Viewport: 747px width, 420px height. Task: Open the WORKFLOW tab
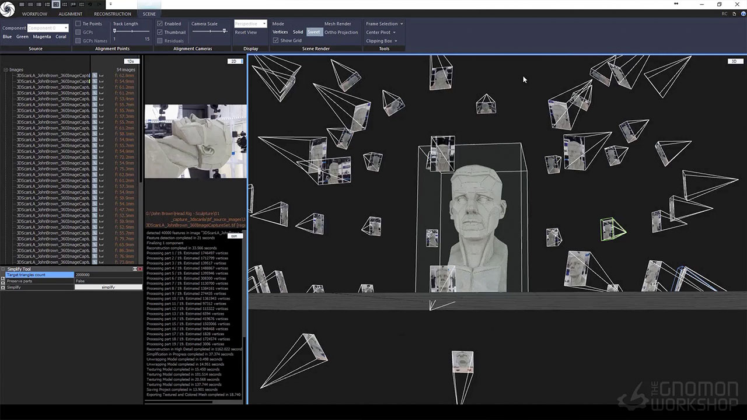34,13
